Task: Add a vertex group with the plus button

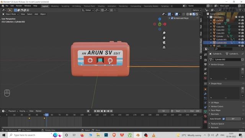Action: (x=242, y=69)
